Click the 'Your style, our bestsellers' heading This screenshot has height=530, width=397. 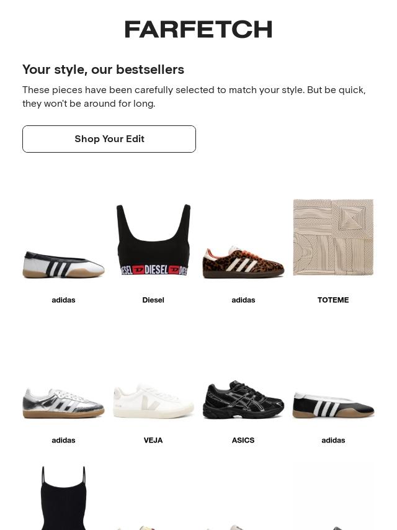coord(104,70)
